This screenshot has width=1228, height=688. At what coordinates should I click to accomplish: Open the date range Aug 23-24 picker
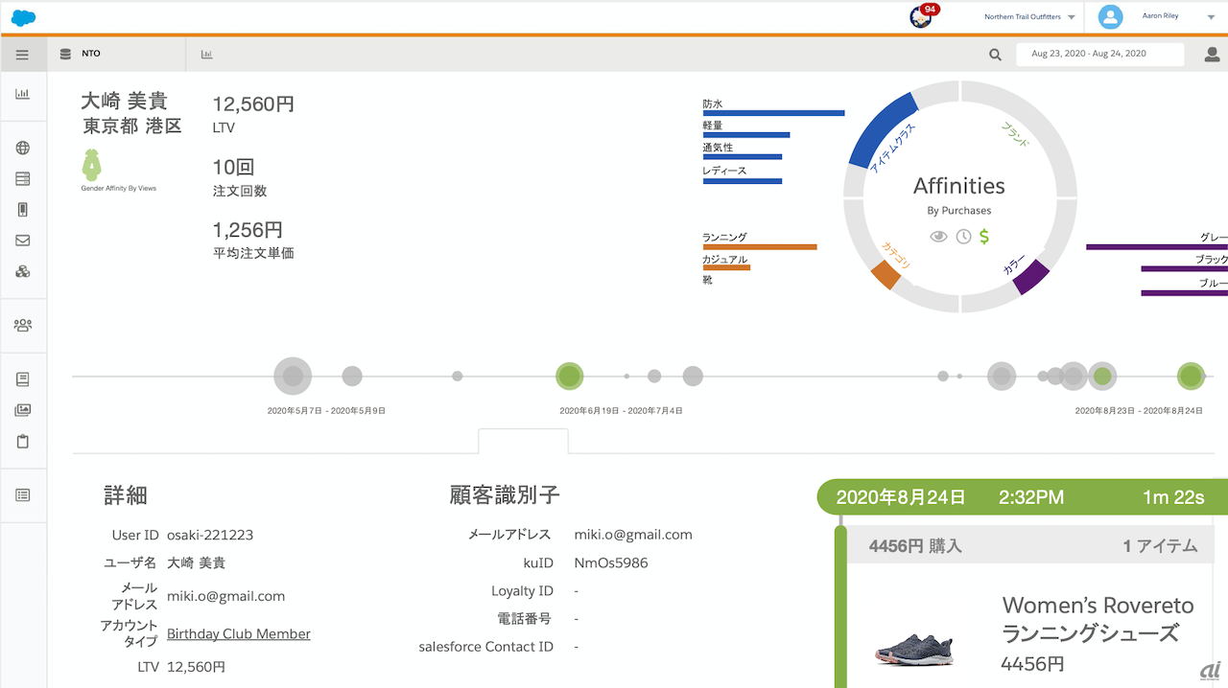(1099, 54)
